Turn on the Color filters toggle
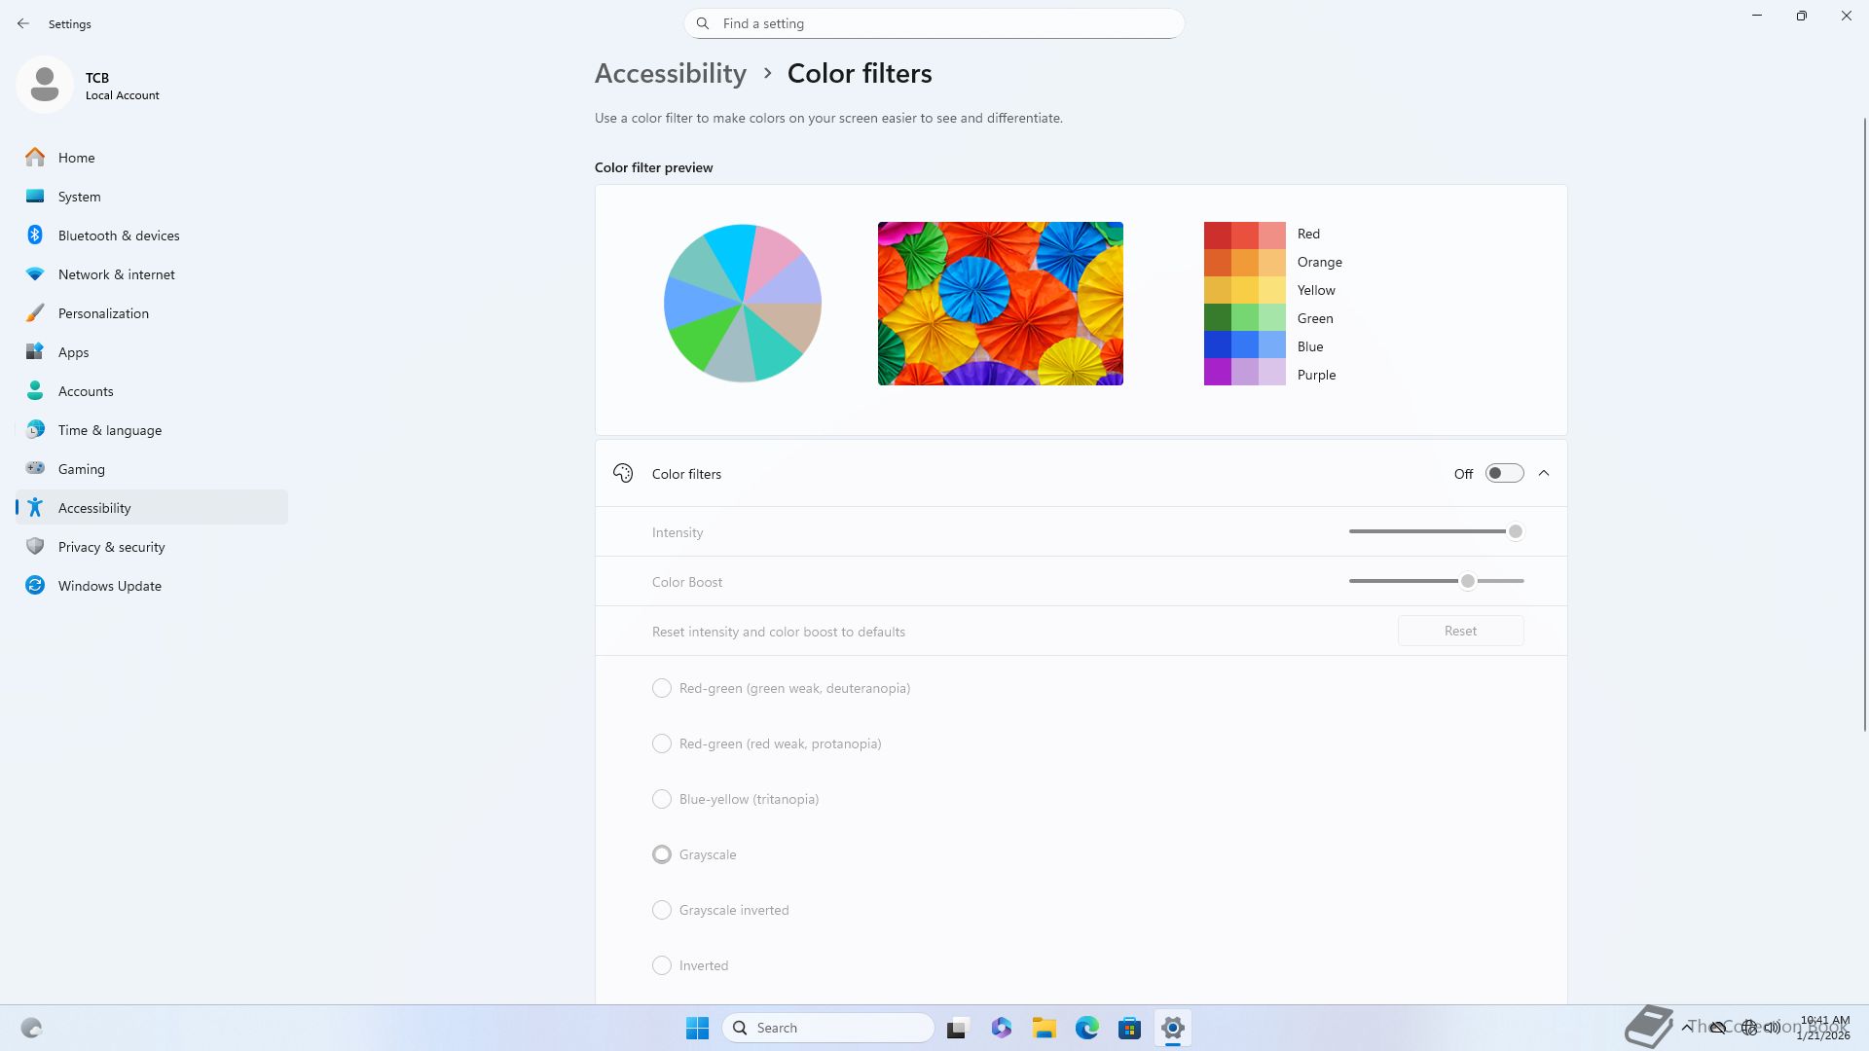 pyautogui.click(x=1504, y=474)
